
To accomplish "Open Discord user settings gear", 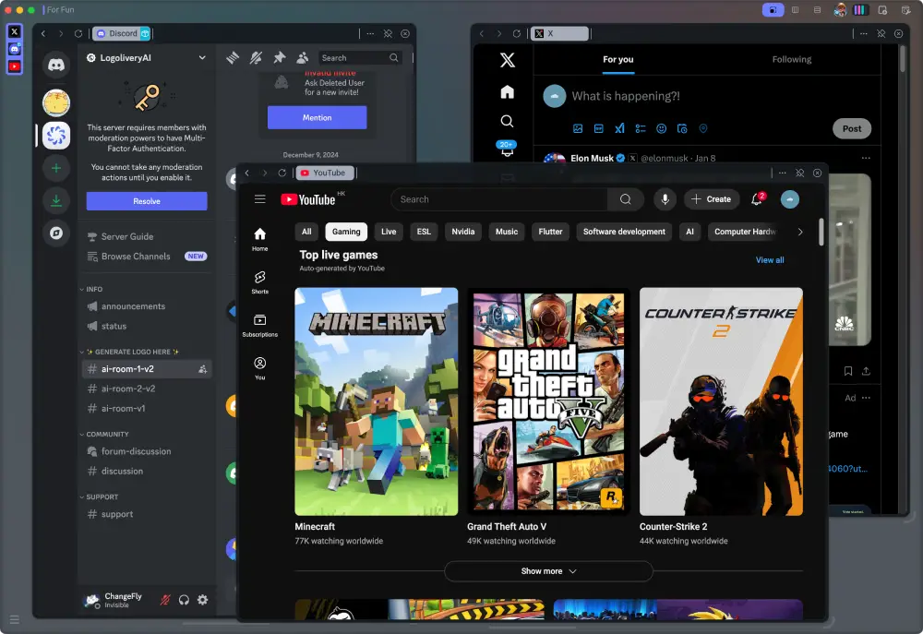I will click(202, 600).
